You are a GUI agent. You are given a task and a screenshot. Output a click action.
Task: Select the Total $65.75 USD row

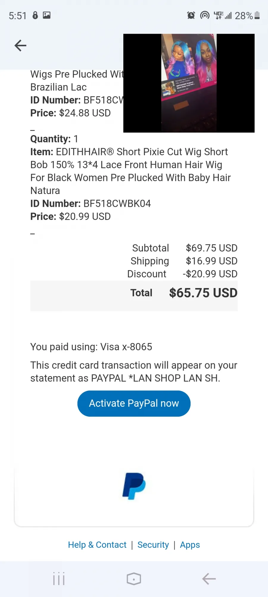pos(134,296)
